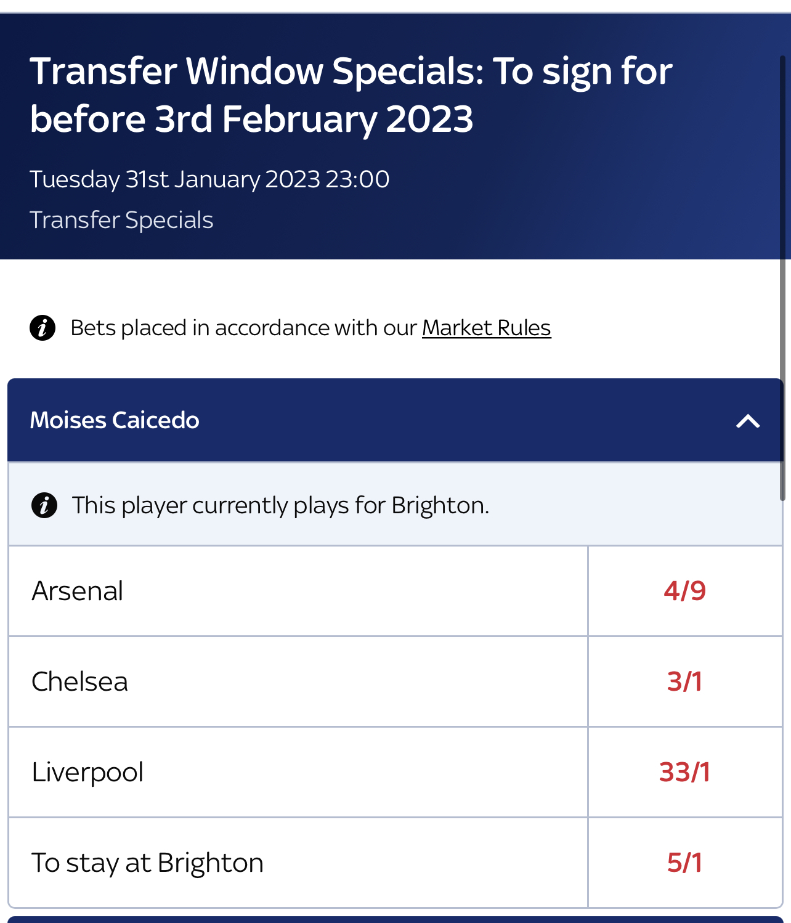Click the Transfer Window Specials page title
The height and width of the screenshot is (923, 791).
click(x=351, y=95)
